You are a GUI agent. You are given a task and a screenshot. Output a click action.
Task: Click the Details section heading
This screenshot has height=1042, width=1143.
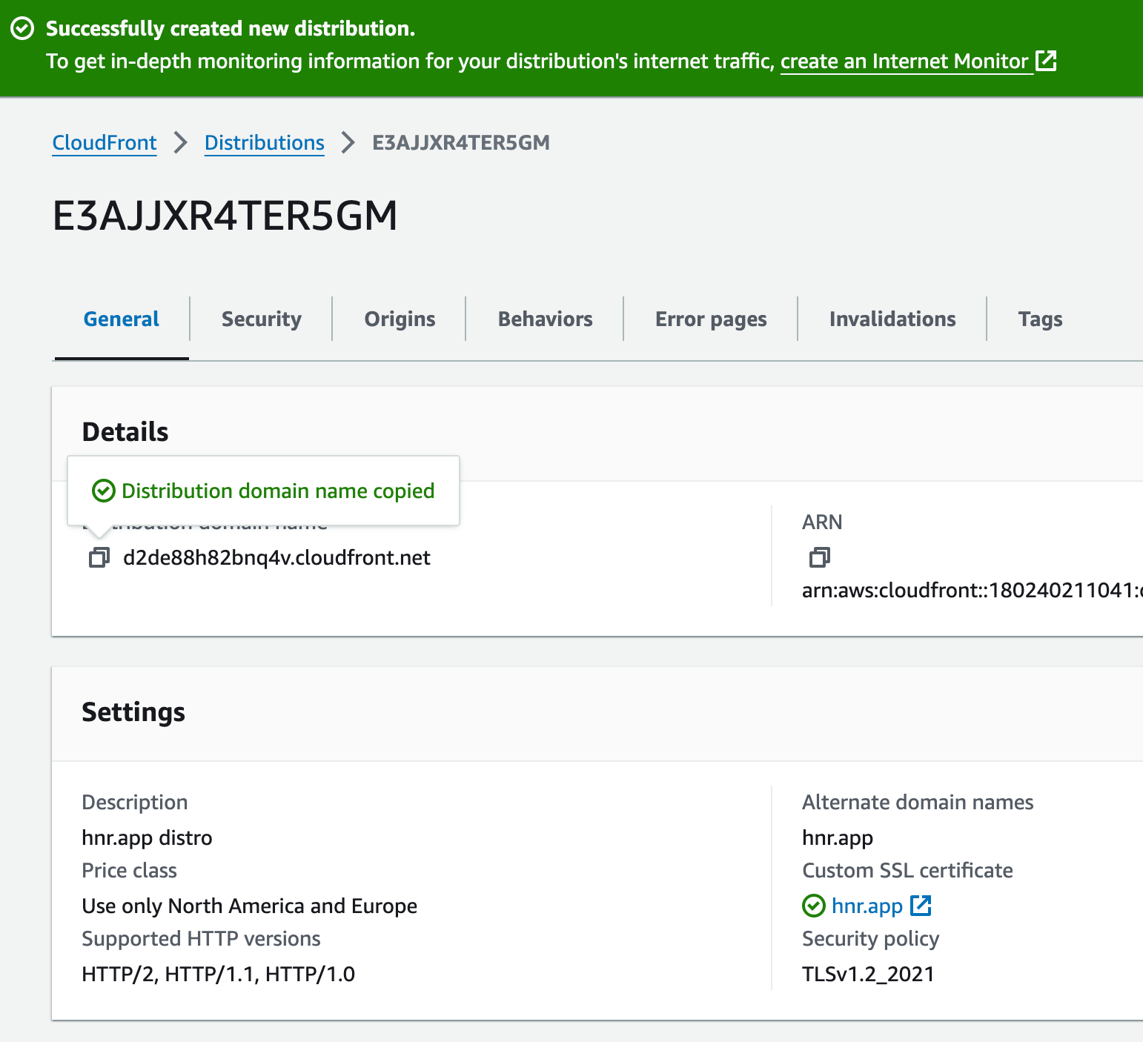point(125,431)
